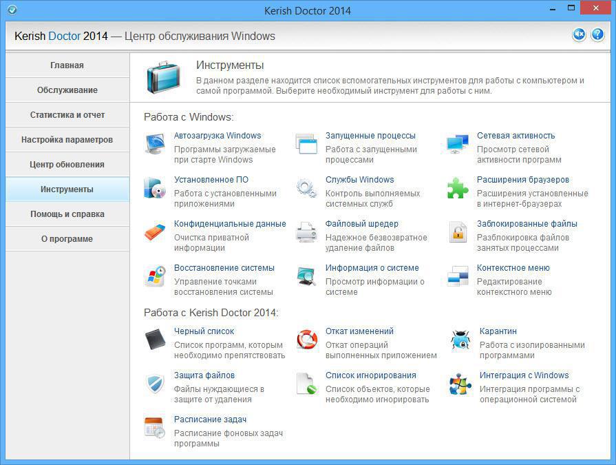The width and height of the screenshot is (616, 465).
Task: Click the quarantine bug icon
Action: pos(459,340)
